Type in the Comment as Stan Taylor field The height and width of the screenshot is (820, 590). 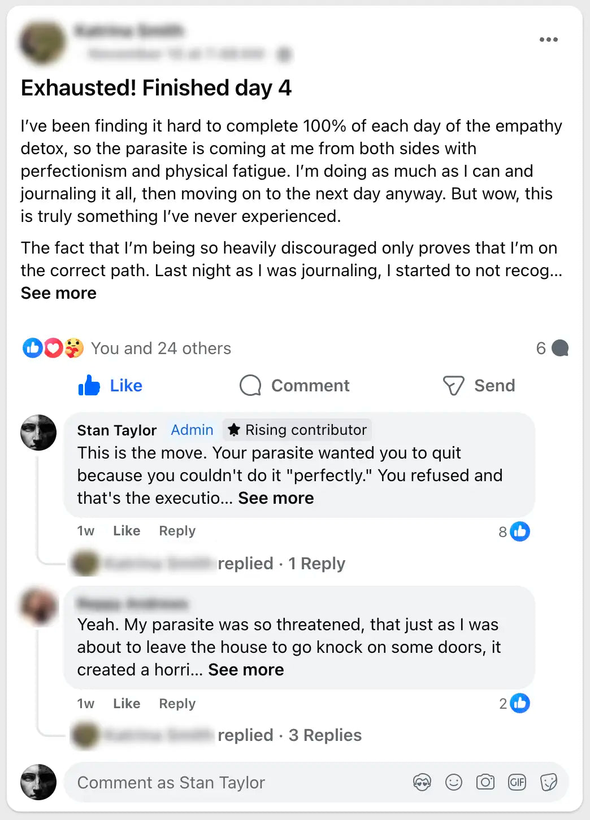click(x=237, y=782)
